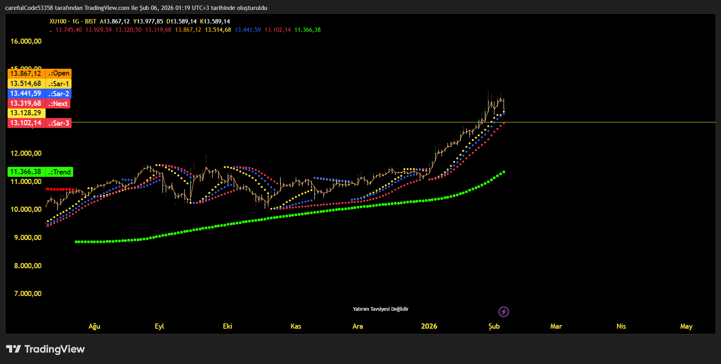Select the green .:Trend price label
This screenshot has height=364, width=721.
click(x=59, y=172)
